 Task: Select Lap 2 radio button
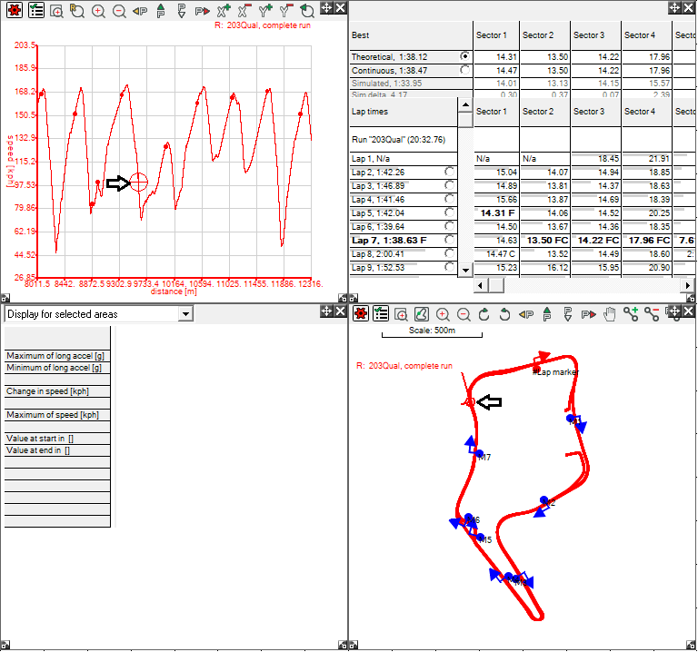(449, 172)
